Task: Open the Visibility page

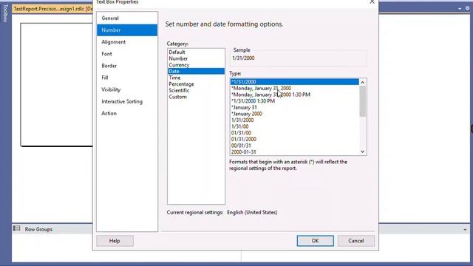Action: coord(126,89)
